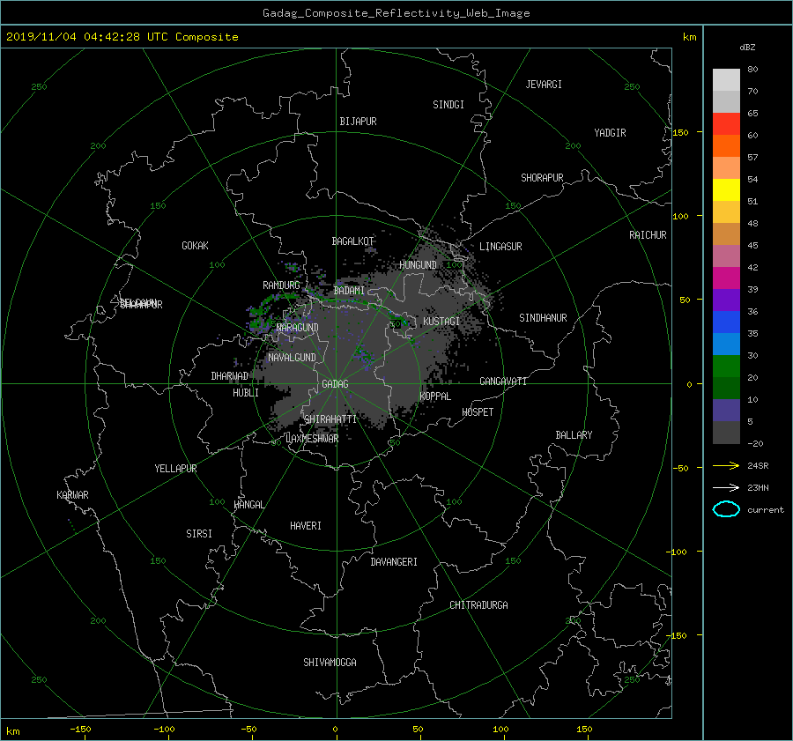Screen dimensions: 793x741
Task: Choose the dark gray -20 to 5 dBZ swatch
Action: (x=726, y=433)
